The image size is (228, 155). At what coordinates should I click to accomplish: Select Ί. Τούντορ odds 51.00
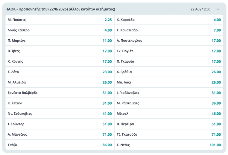[60, 124]
